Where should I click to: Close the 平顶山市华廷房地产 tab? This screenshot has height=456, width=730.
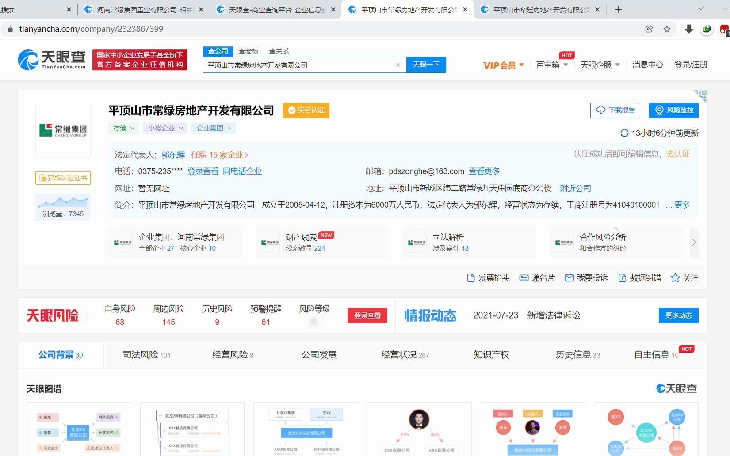point(597,9)
